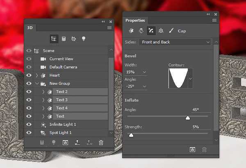Toggle visibility of Infinite Light 1
246x168 pixels.
pos(29,125)
